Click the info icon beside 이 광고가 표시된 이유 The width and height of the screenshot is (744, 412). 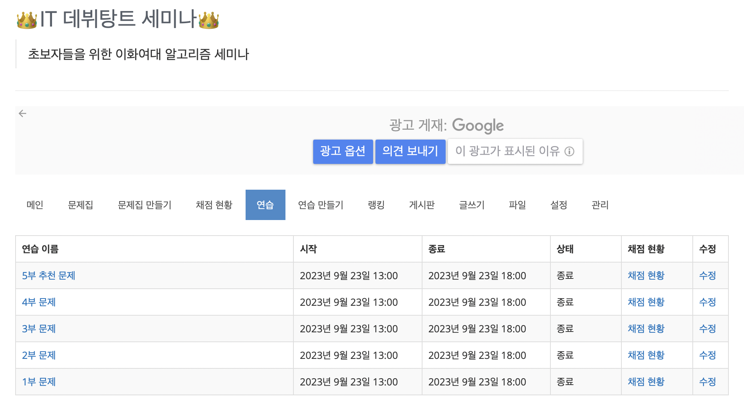point(569,151)
